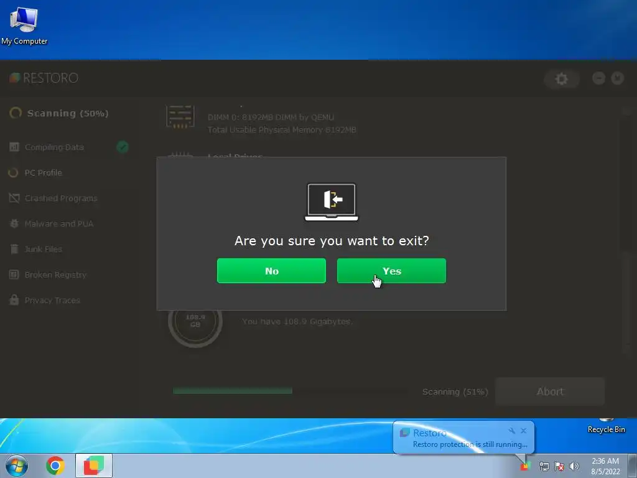Open Crashed Programs section
637x478 pixels.
point(61,199)
